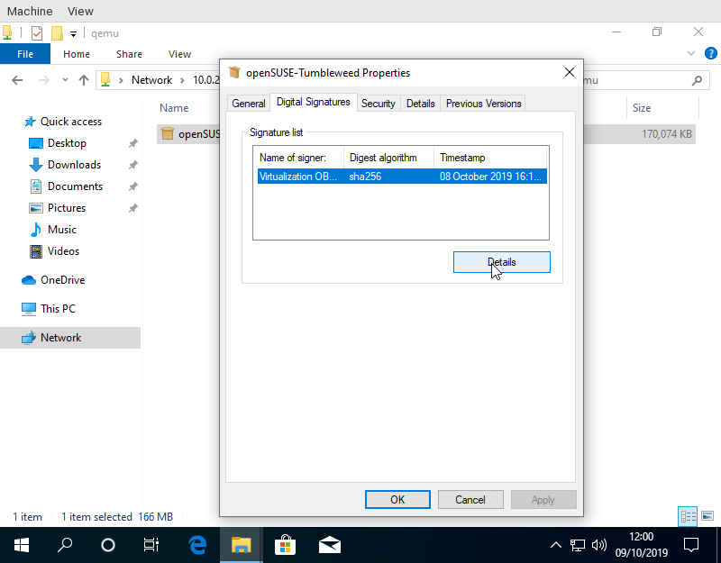
Task: Show hidden system tray icons
Action: coord(556,545)
